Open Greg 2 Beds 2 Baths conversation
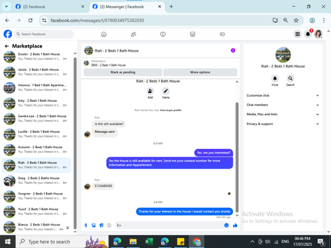Screen dimensions: 331x248 click(36, 181)
